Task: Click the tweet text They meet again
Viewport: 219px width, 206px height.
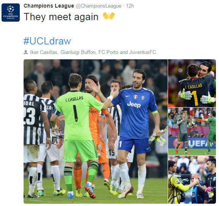Action: coord(61,17)
